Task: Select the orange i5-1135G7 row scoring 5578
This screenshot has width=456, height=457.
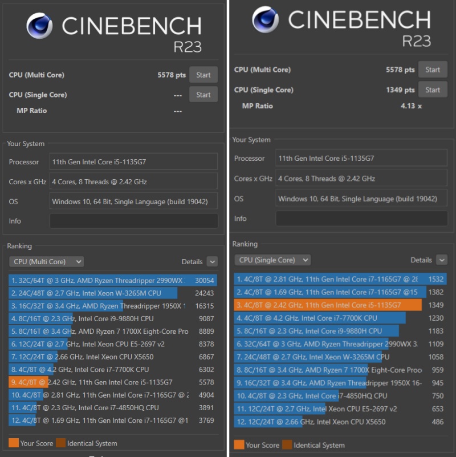Action: click(x=113, y=382)
